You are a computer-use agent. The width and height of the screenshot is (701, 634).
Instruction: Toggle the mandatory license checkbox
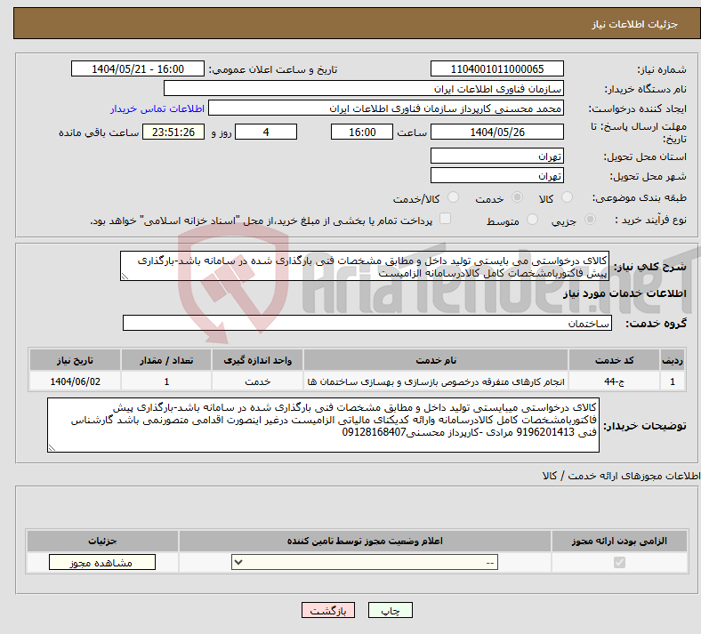coord(620,562)
